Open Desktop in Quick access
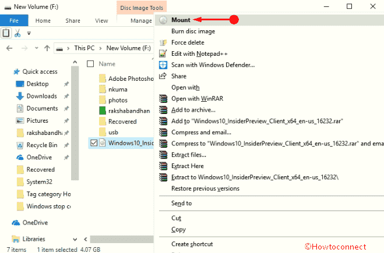This screenshot has width=384, height=253. pos(37,84)
